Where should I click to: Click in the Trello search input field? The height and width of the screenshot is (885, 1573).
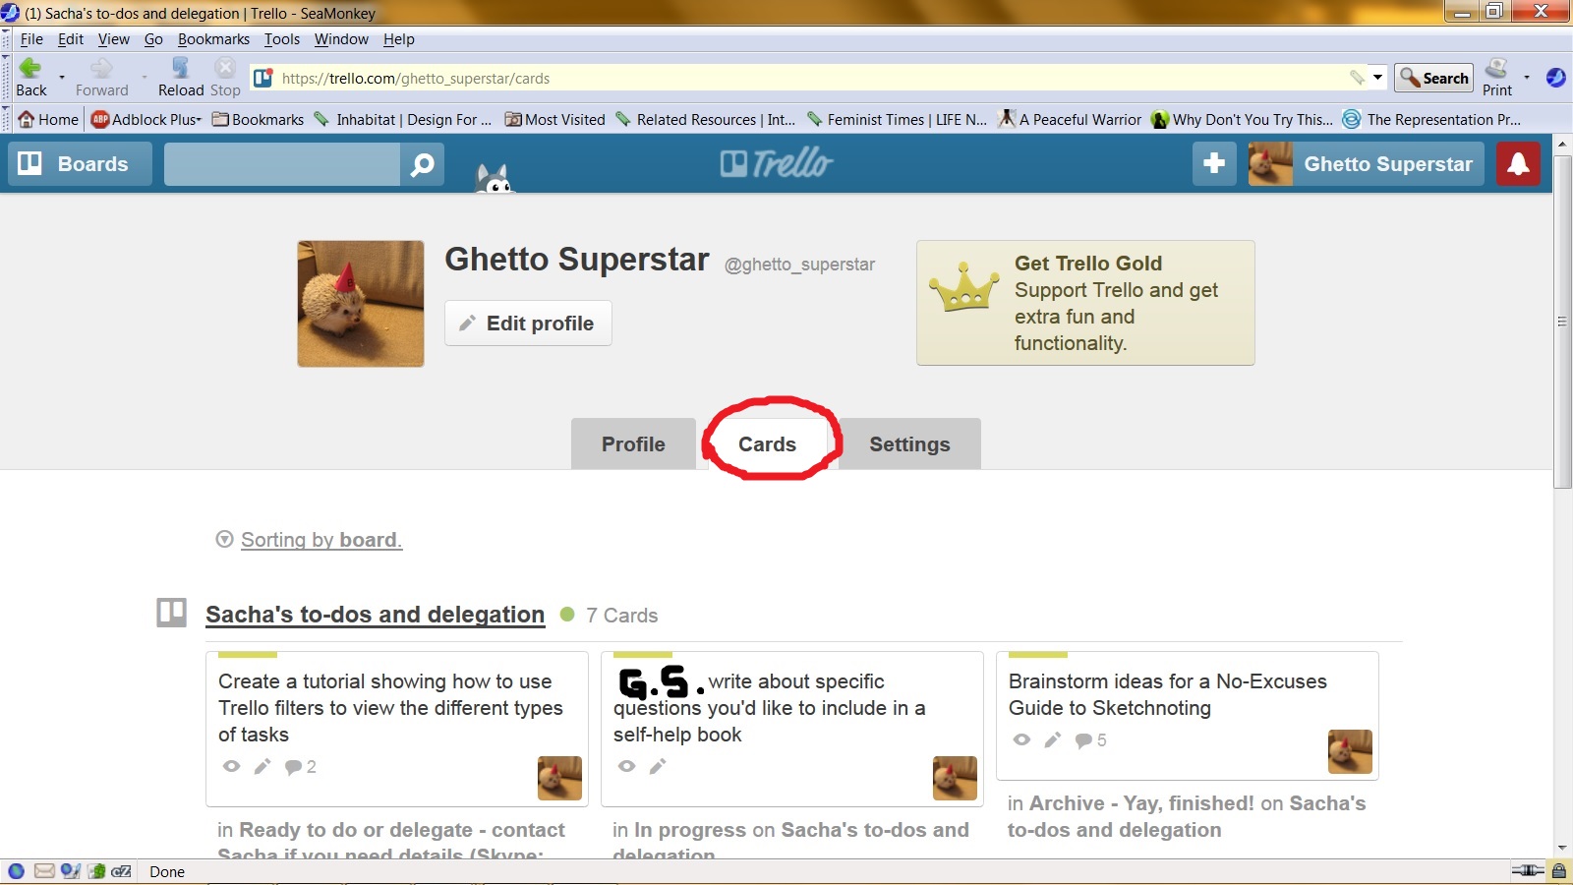click(282, 164)
